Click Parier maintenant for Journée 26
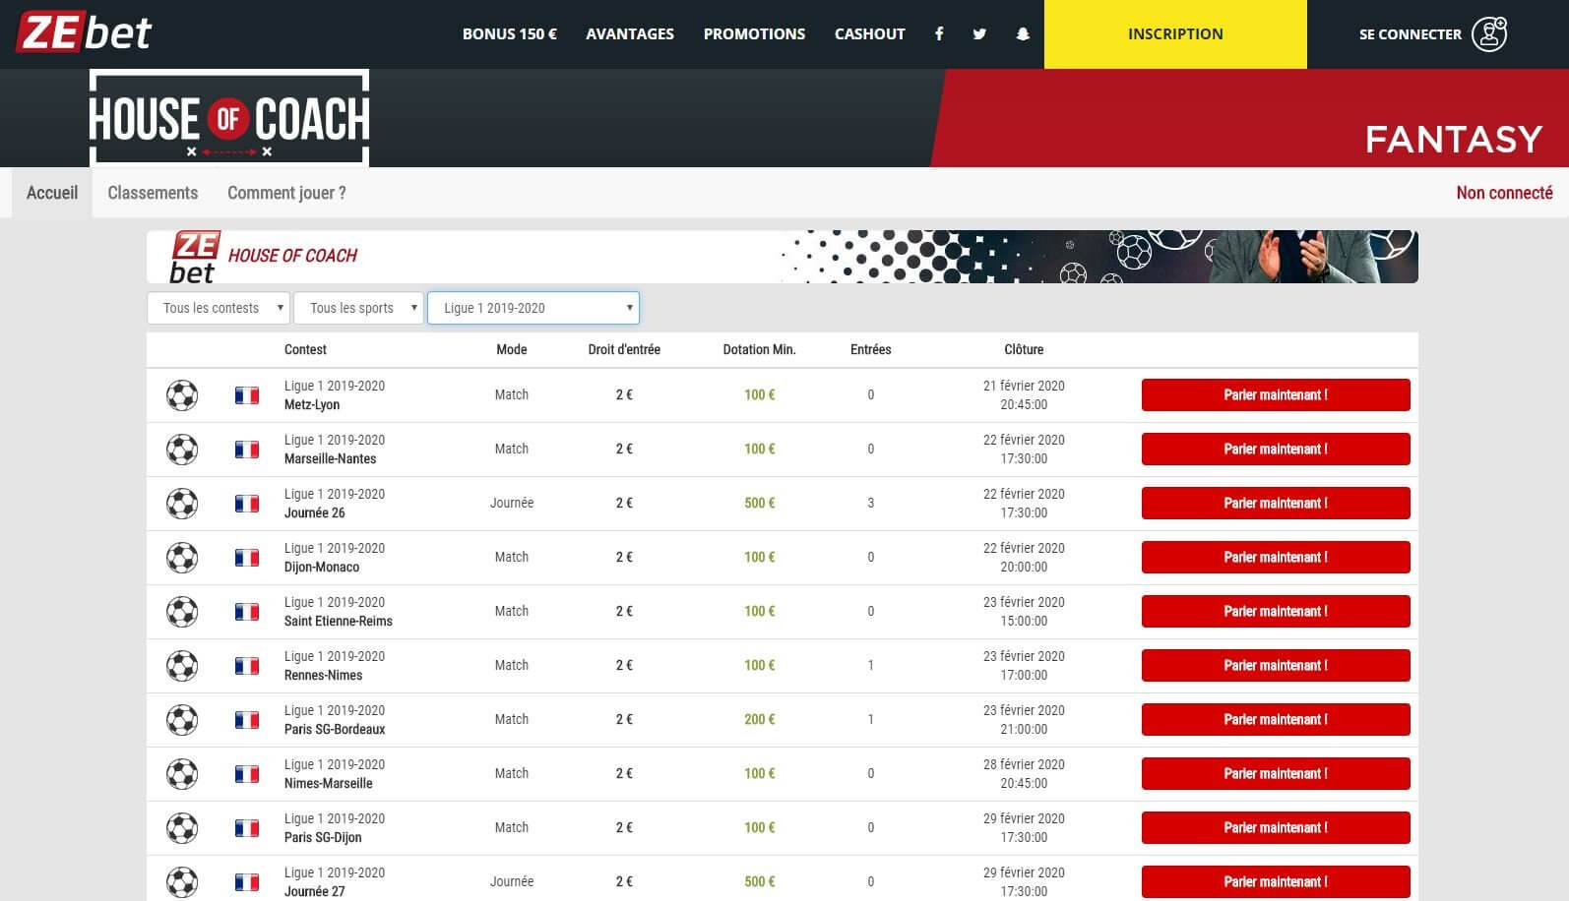The height and width of the screenshot is (901, 1569). [x=1276, y=503]
